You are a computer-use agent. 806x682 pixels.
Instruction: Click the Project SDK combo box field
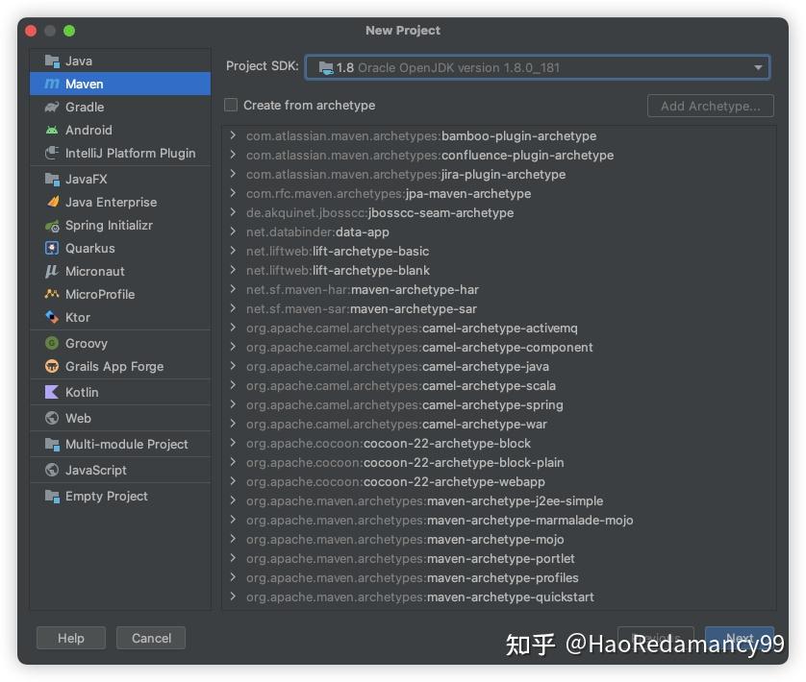pos(538,68)
